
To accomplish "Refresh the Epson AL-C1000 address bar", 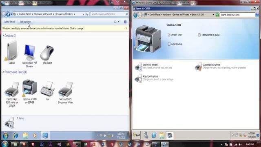I will [217, 15].
